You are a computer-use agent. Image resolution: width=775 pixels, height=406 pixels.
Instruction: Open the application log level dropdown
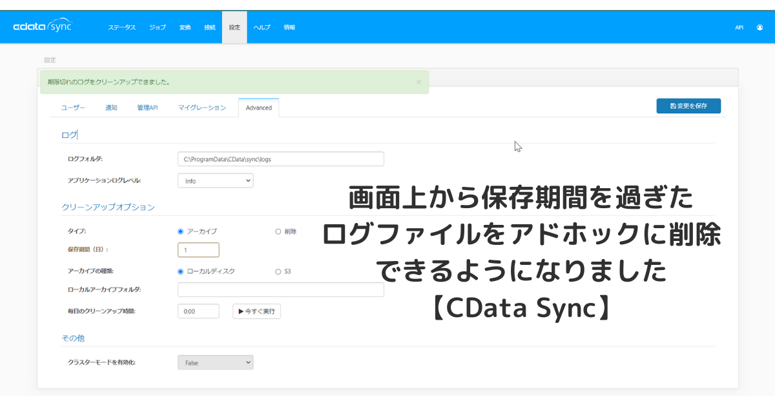click(x=216, y=181)
